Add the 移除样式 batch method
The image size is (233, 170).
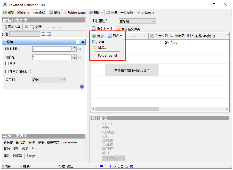click(53, 142)
